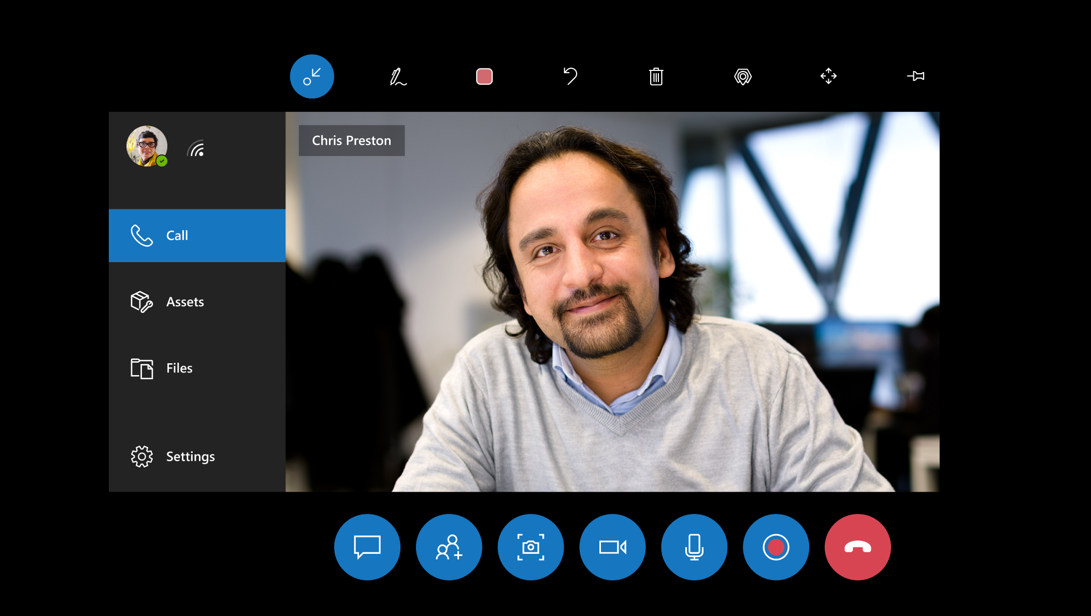Toggle the delete/trash icon toolbar
The width and height of the screenshot is (1091, 616).
pos(656,77)
